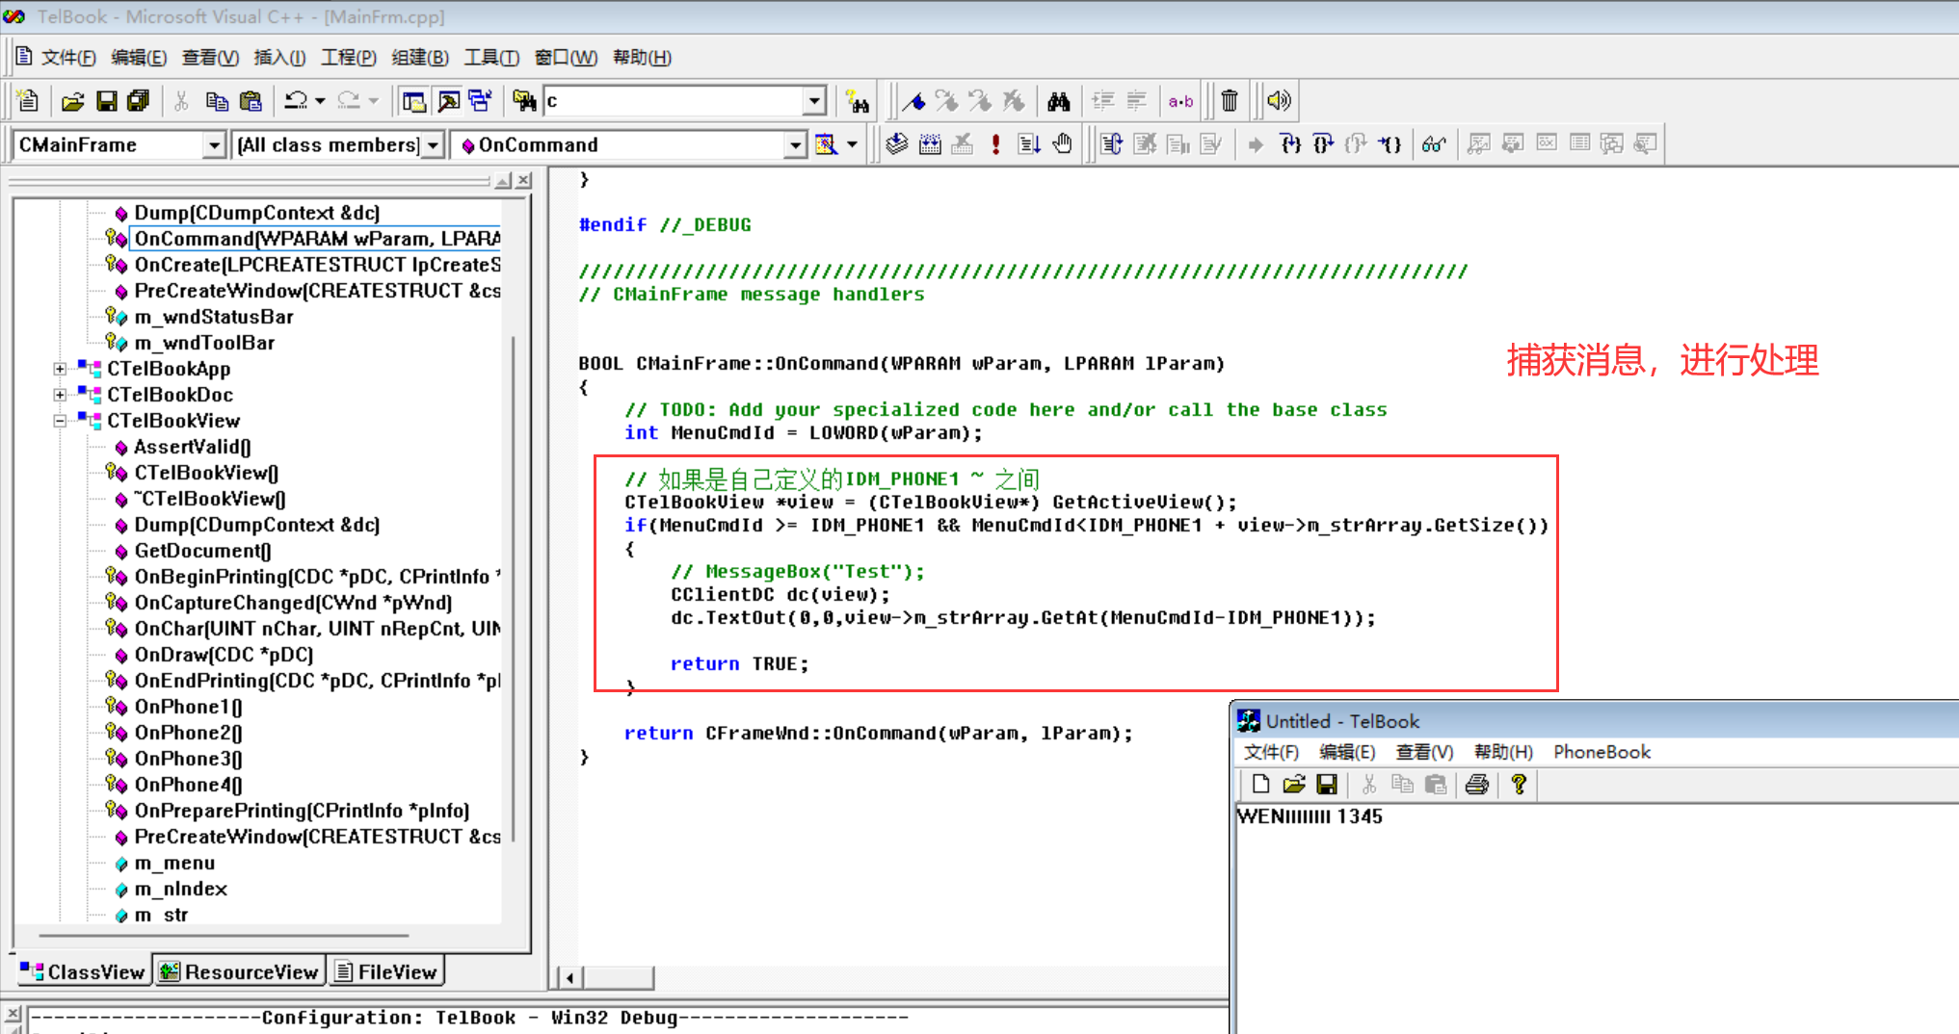Switch to the ClassView tab
The width and height of the screenshot is (1959, 1034).
coord(83,972)
